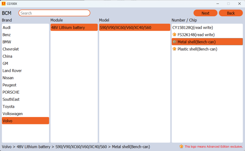Select Plastic shell(Bench-can) option
Image resolution: width=245 pixels, height=151 pixels.
tap(197, 49)
